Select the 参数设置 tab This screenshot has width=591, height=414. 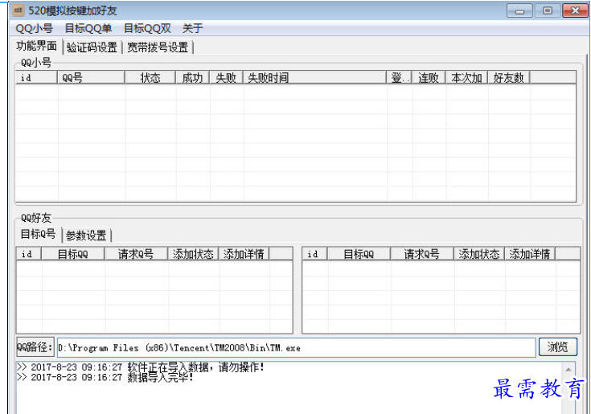[86, 236]
